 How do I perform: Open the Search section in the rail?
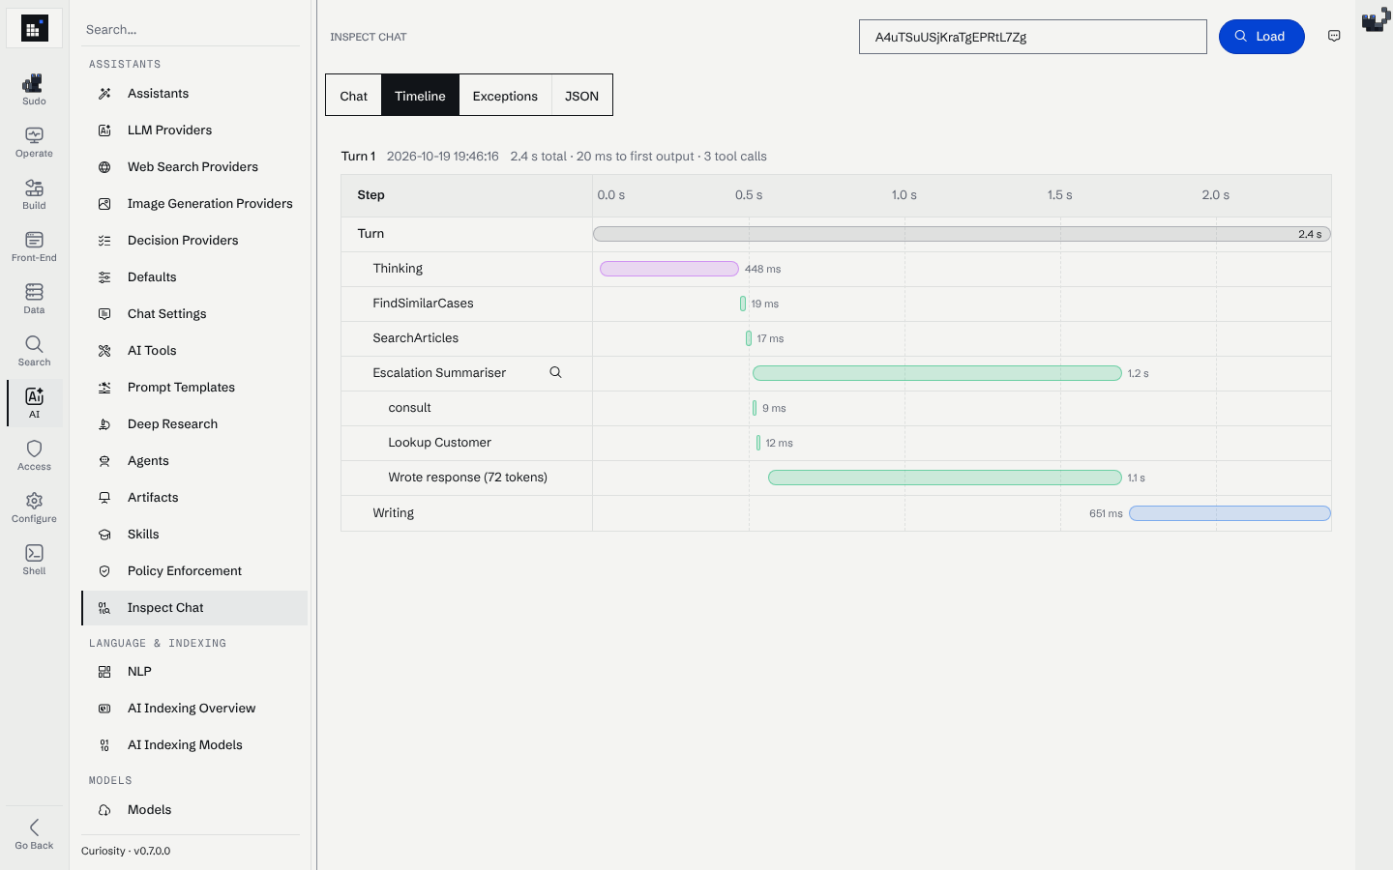pyautogui.click(x=34, y=350)
